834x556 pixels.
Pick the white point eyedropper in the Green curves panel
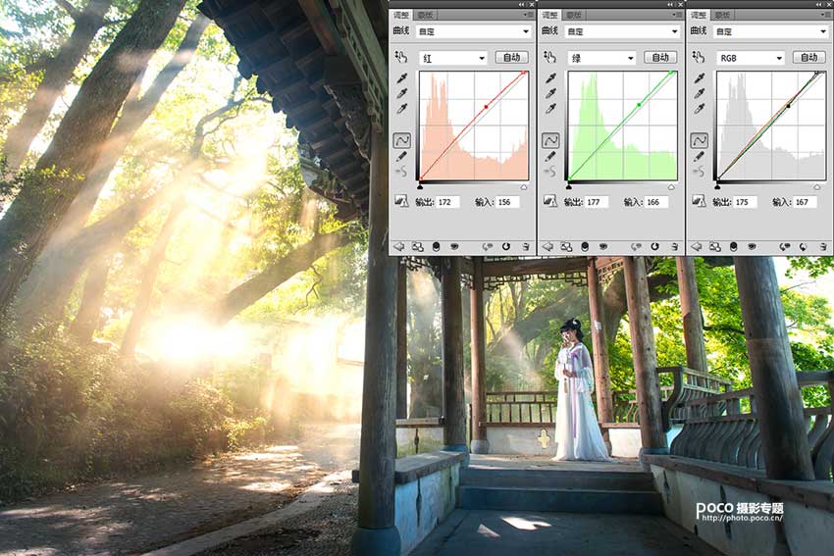[551, 109]
